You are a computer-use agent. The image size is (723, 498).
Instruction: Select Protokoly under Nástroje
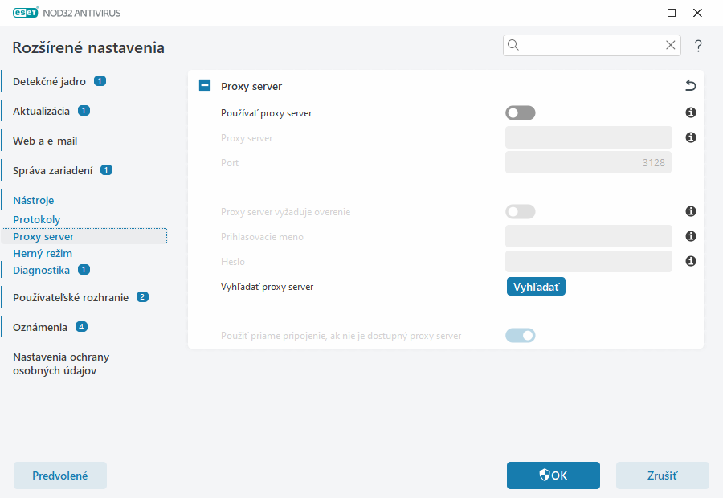click(x=37, y=219)
